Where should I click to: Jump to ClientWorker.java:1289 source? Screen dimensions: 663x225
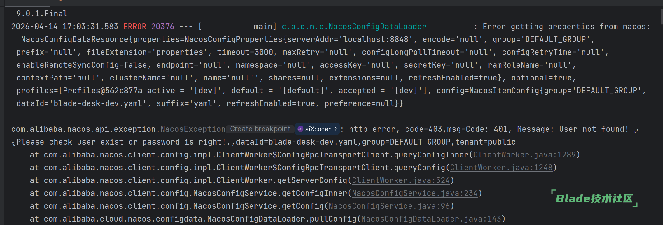[x=524, y=155]
